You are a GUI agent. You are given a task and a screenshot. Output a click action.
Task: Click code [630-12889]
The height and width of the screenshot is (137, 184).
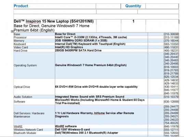[x=171, y=102]
